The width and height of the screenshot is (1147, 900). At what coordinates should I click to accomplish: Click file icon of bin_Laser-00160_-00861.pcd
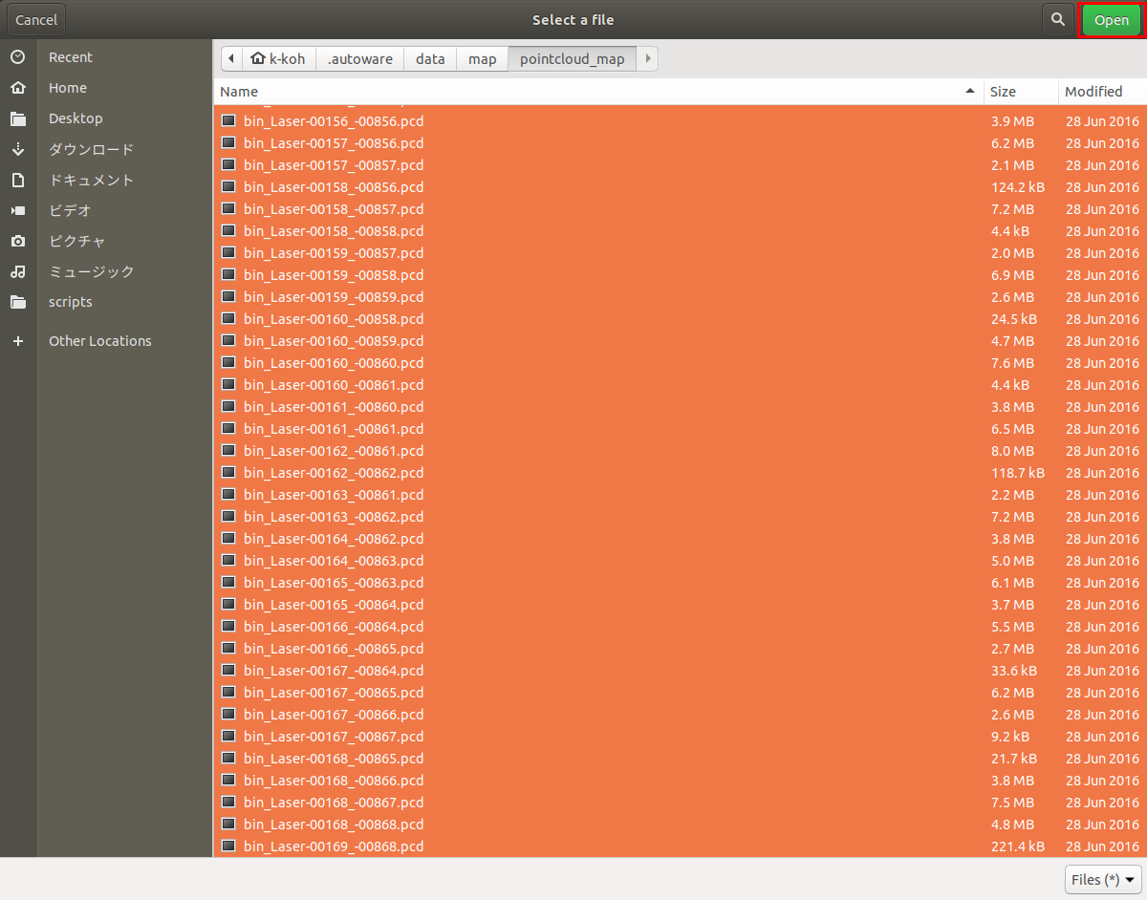click(228, 385)
